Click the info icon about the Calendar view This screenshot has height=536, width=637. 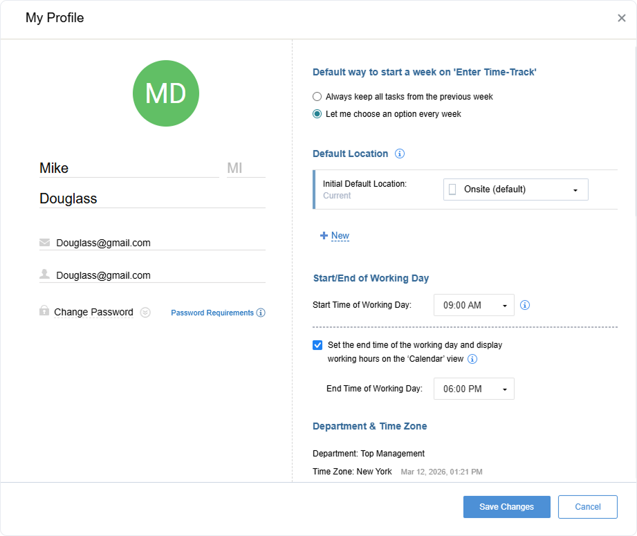(472, 359)
